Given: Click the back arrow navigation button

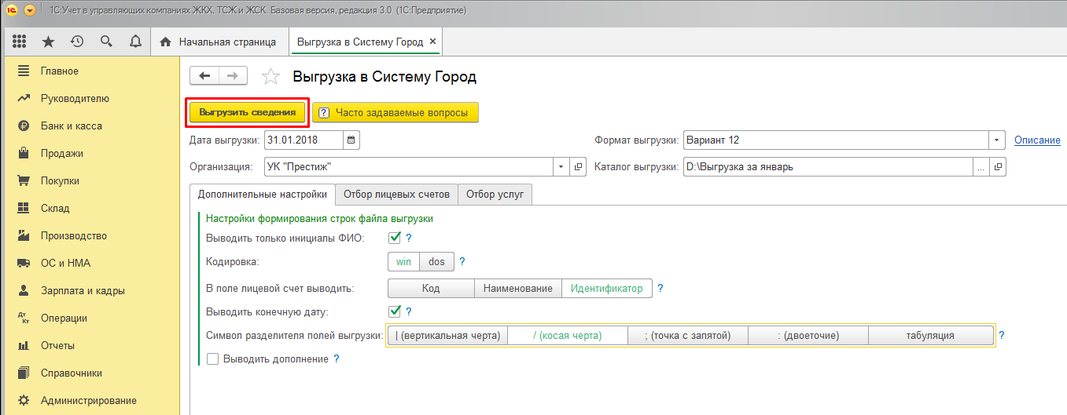Looking at the screenshot, I should point(205,75).
